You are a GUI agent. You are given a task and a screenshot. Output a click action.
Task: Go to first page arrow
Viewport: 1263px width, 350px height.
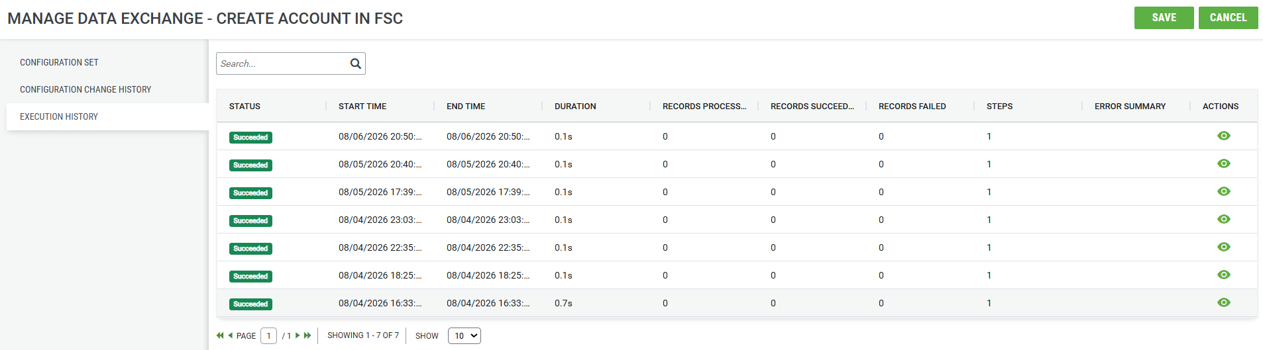coord(220,335)
